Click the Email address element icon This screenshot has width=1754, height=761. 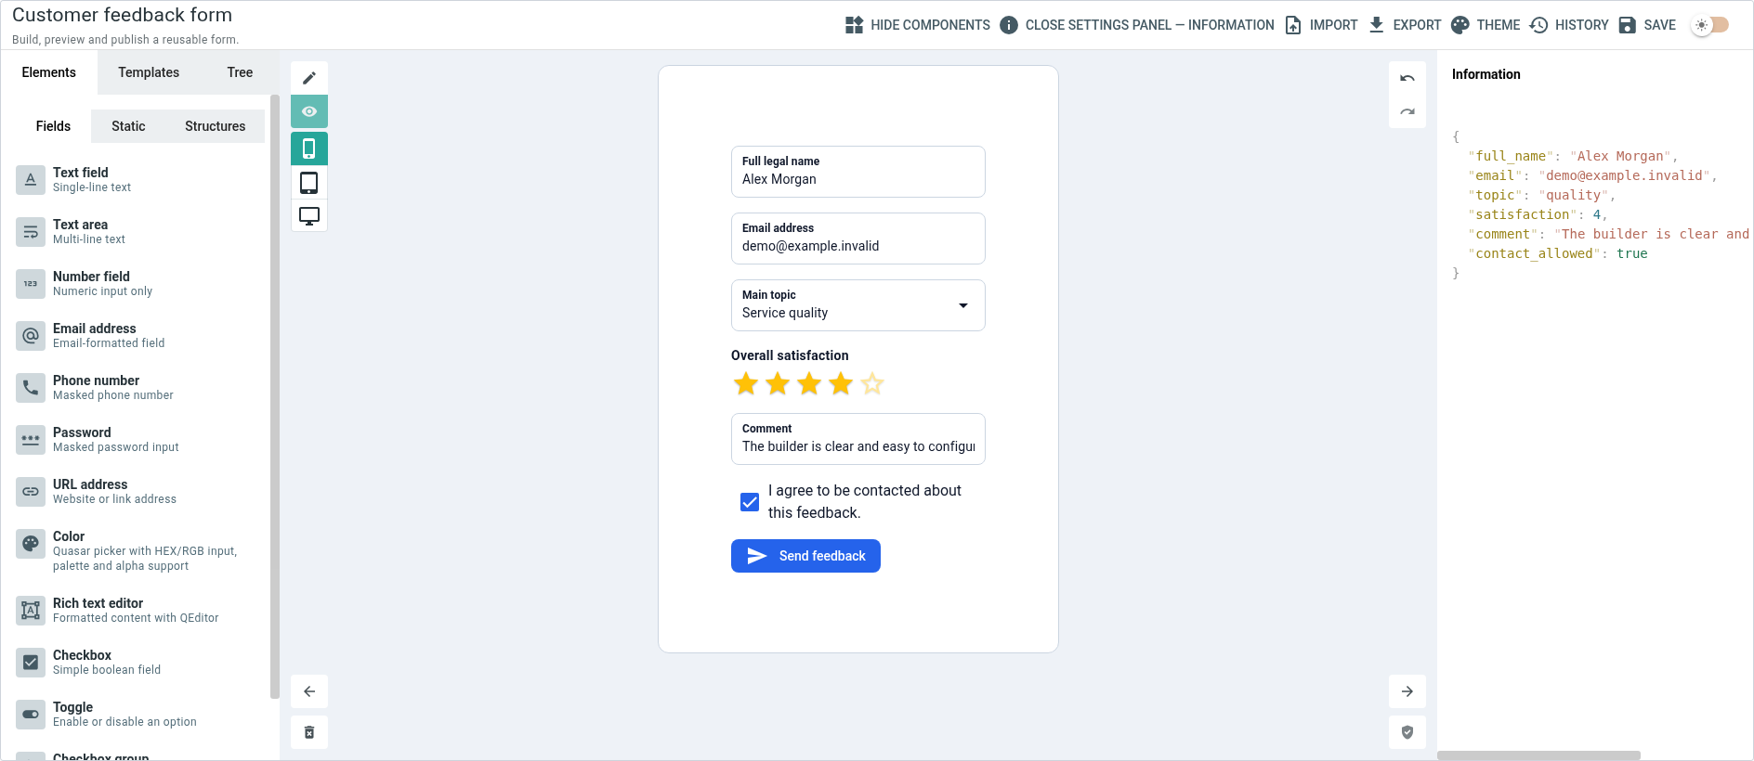31,336
